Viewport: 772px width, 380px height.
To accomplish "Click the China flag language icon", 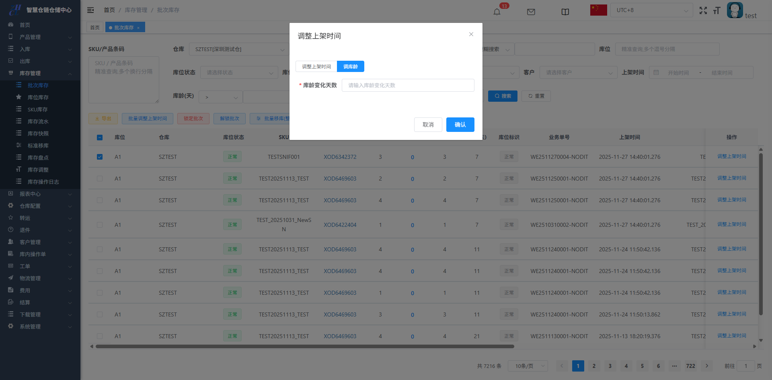I will click(x=598, y=10).
